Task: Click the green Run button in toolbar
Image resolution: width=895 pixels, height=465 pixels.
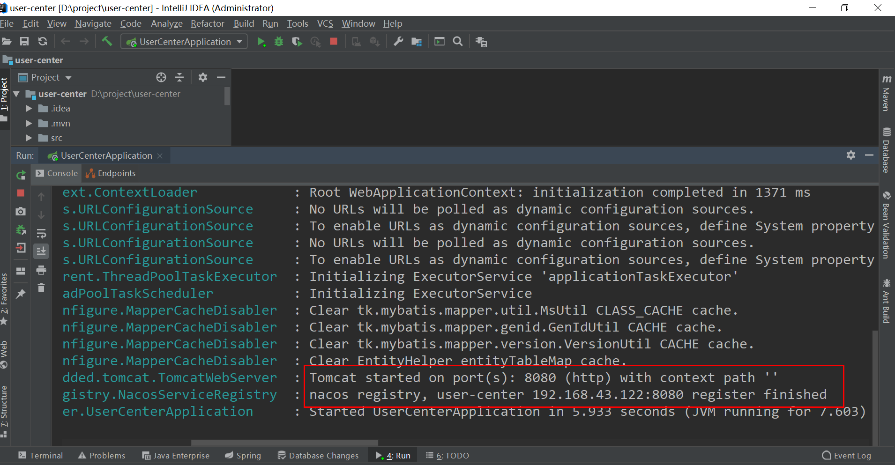Action: pyautogui.click(x=261, y=42)
